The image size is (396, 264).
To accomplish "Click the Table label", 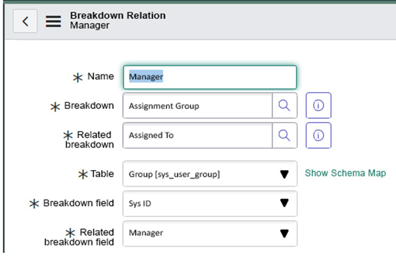I will (x=102, y=174).
